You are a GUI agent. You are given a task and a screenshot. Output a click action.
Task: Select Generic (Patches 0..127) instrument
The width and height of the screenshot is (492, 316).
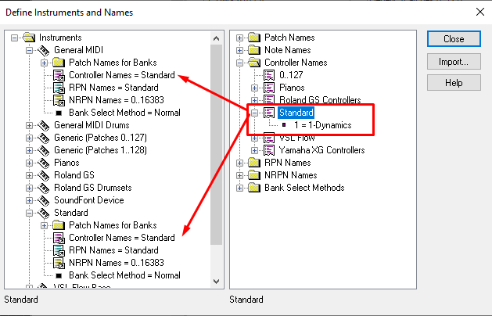tap(100, 138)
